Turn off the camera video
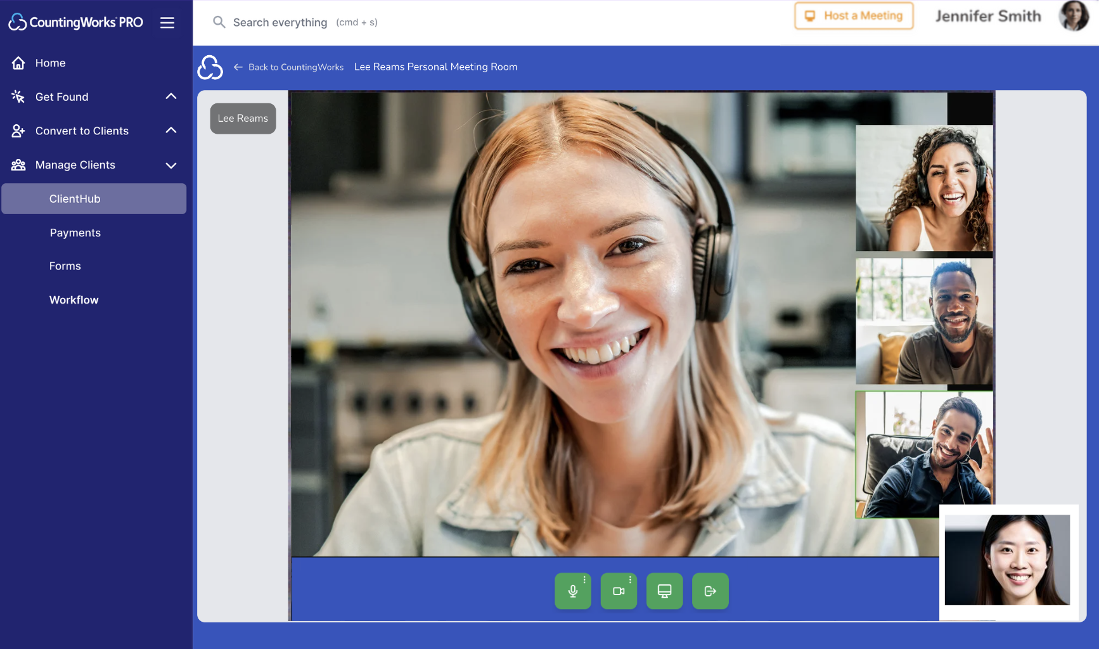Screen dimensions: 1099x649 [x=618, y=591]
